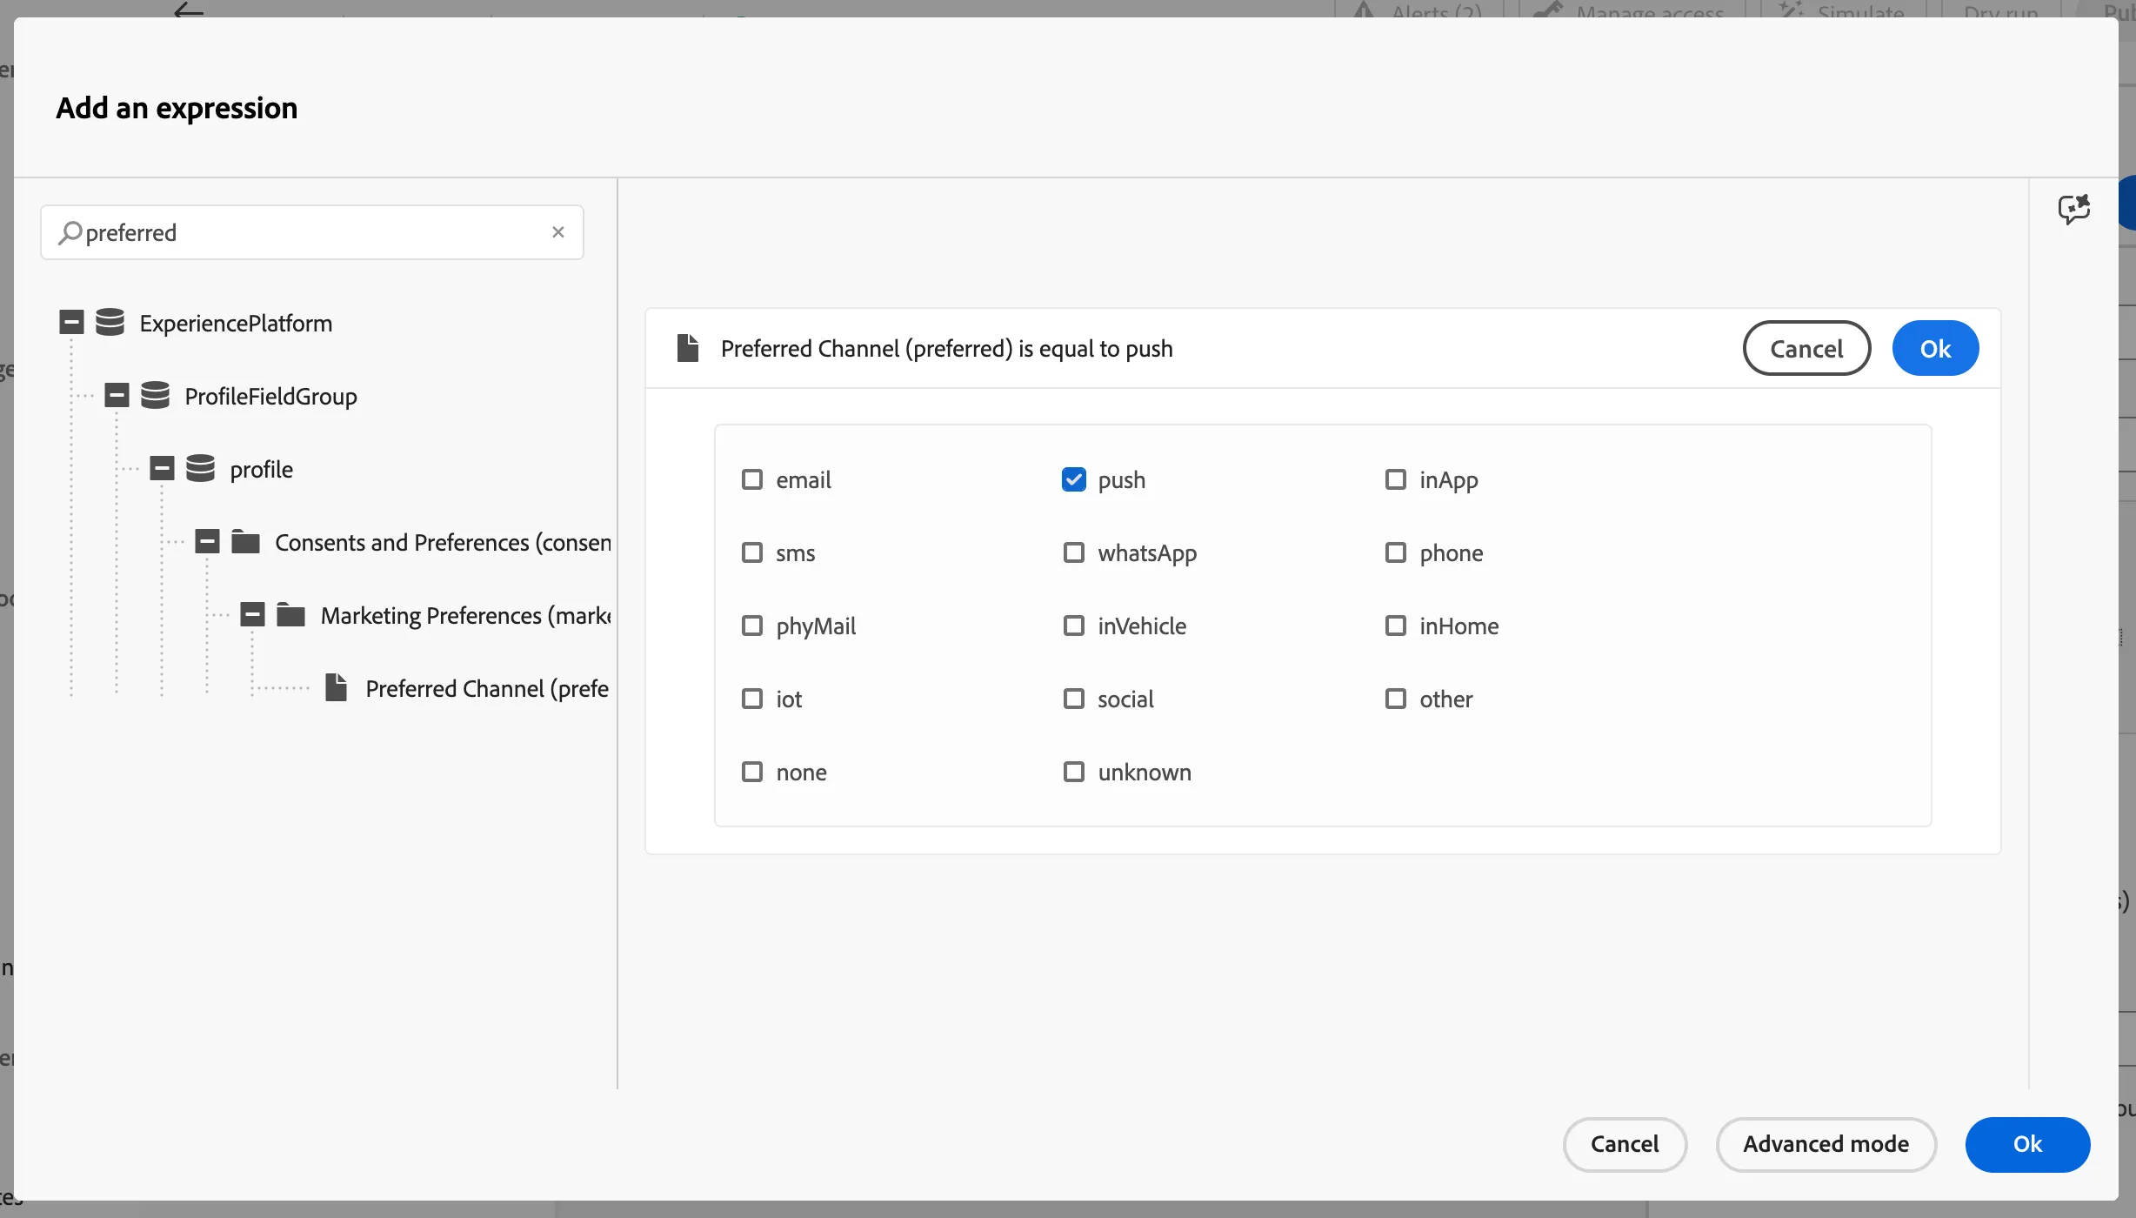Select the Preferred Channel tree item label
The width and height of the screenshot is (2136, 1218).
487,688
